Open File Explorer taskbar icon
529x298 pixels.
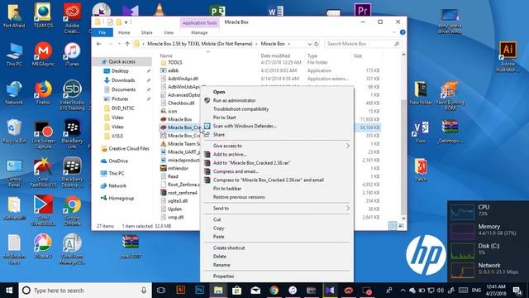[218, 291]
